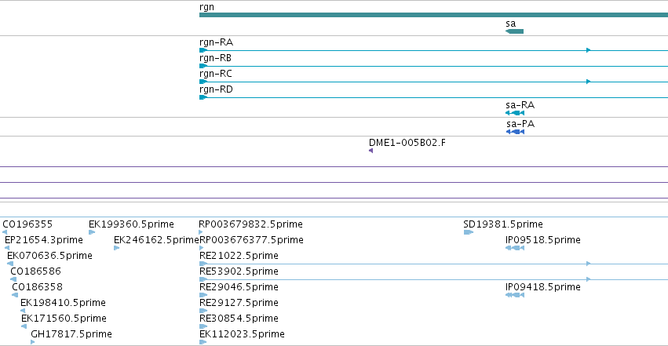Select SD19381.5prime label
Viewport: 668px width, 346px height.
(x=503, y=224)
